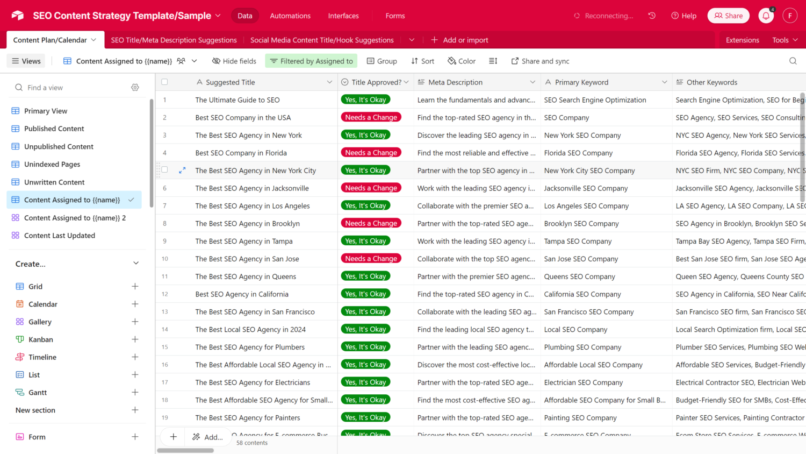Viewport: 806px width, 454px height.
Task: Switch to the Automations tab
Action: point(290,16)
